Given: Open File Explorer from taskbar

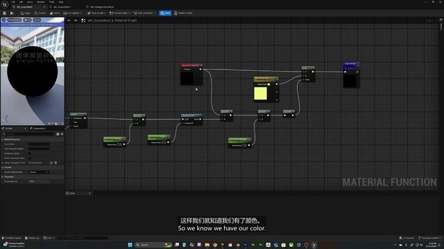Looking at the screenshot, I should (207, 245).
